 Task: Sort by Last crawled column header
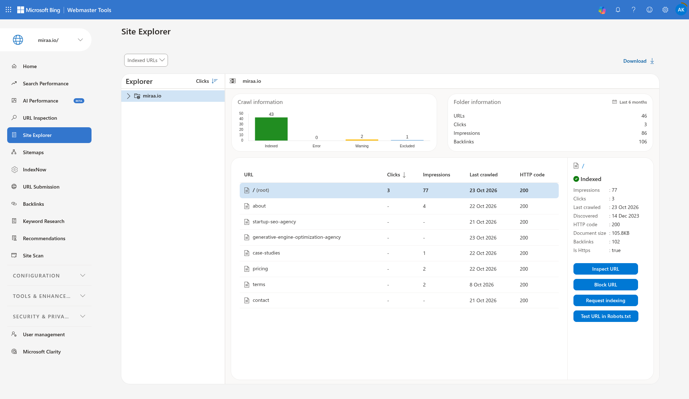pyautogui.click(x=483, y=175)
